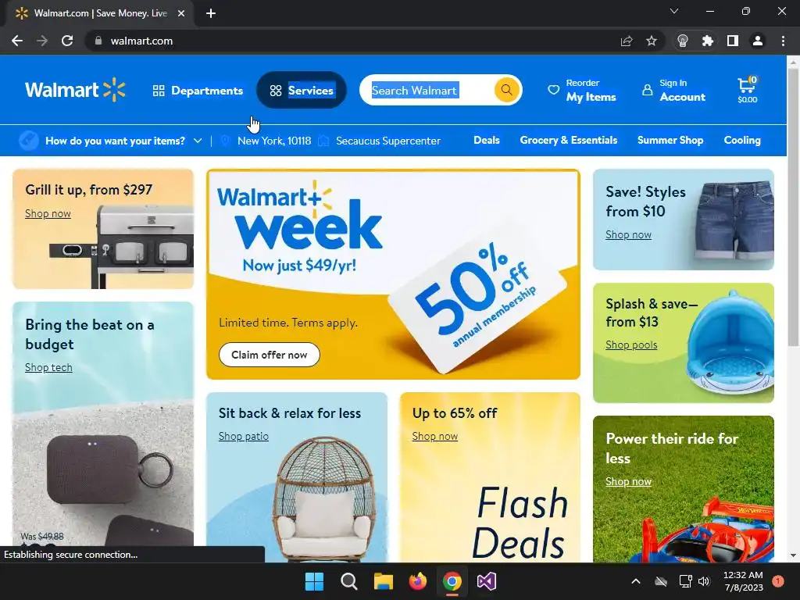Open the notification badge icon
The height and width of the screenshot is (600, 800).
pyautogui.click(x=778, y=581)
